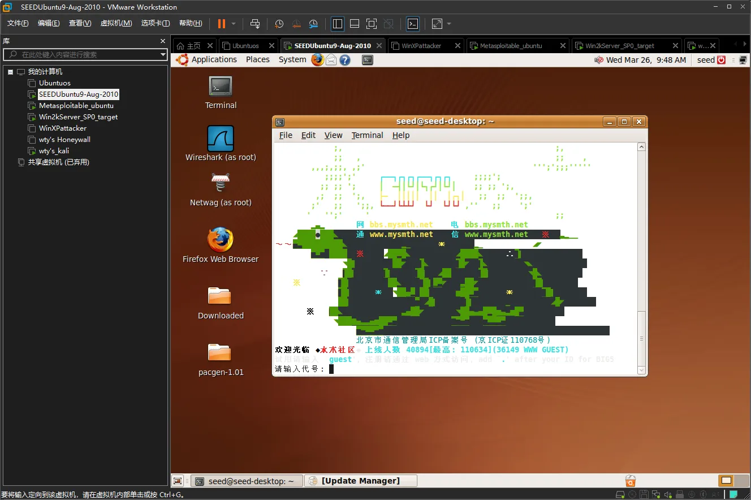Select 共享虚拟机 (已弃用) tree item
Viewport: 751px width, 500px height.
58,162
